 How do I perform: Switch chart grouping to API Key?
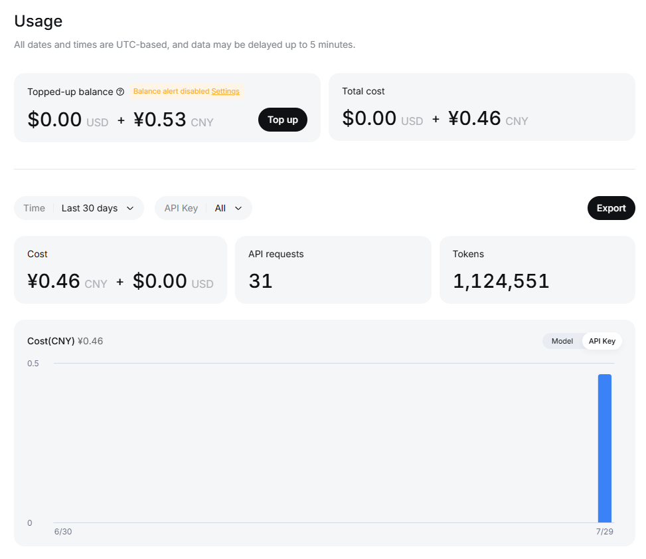pos(602,341)
